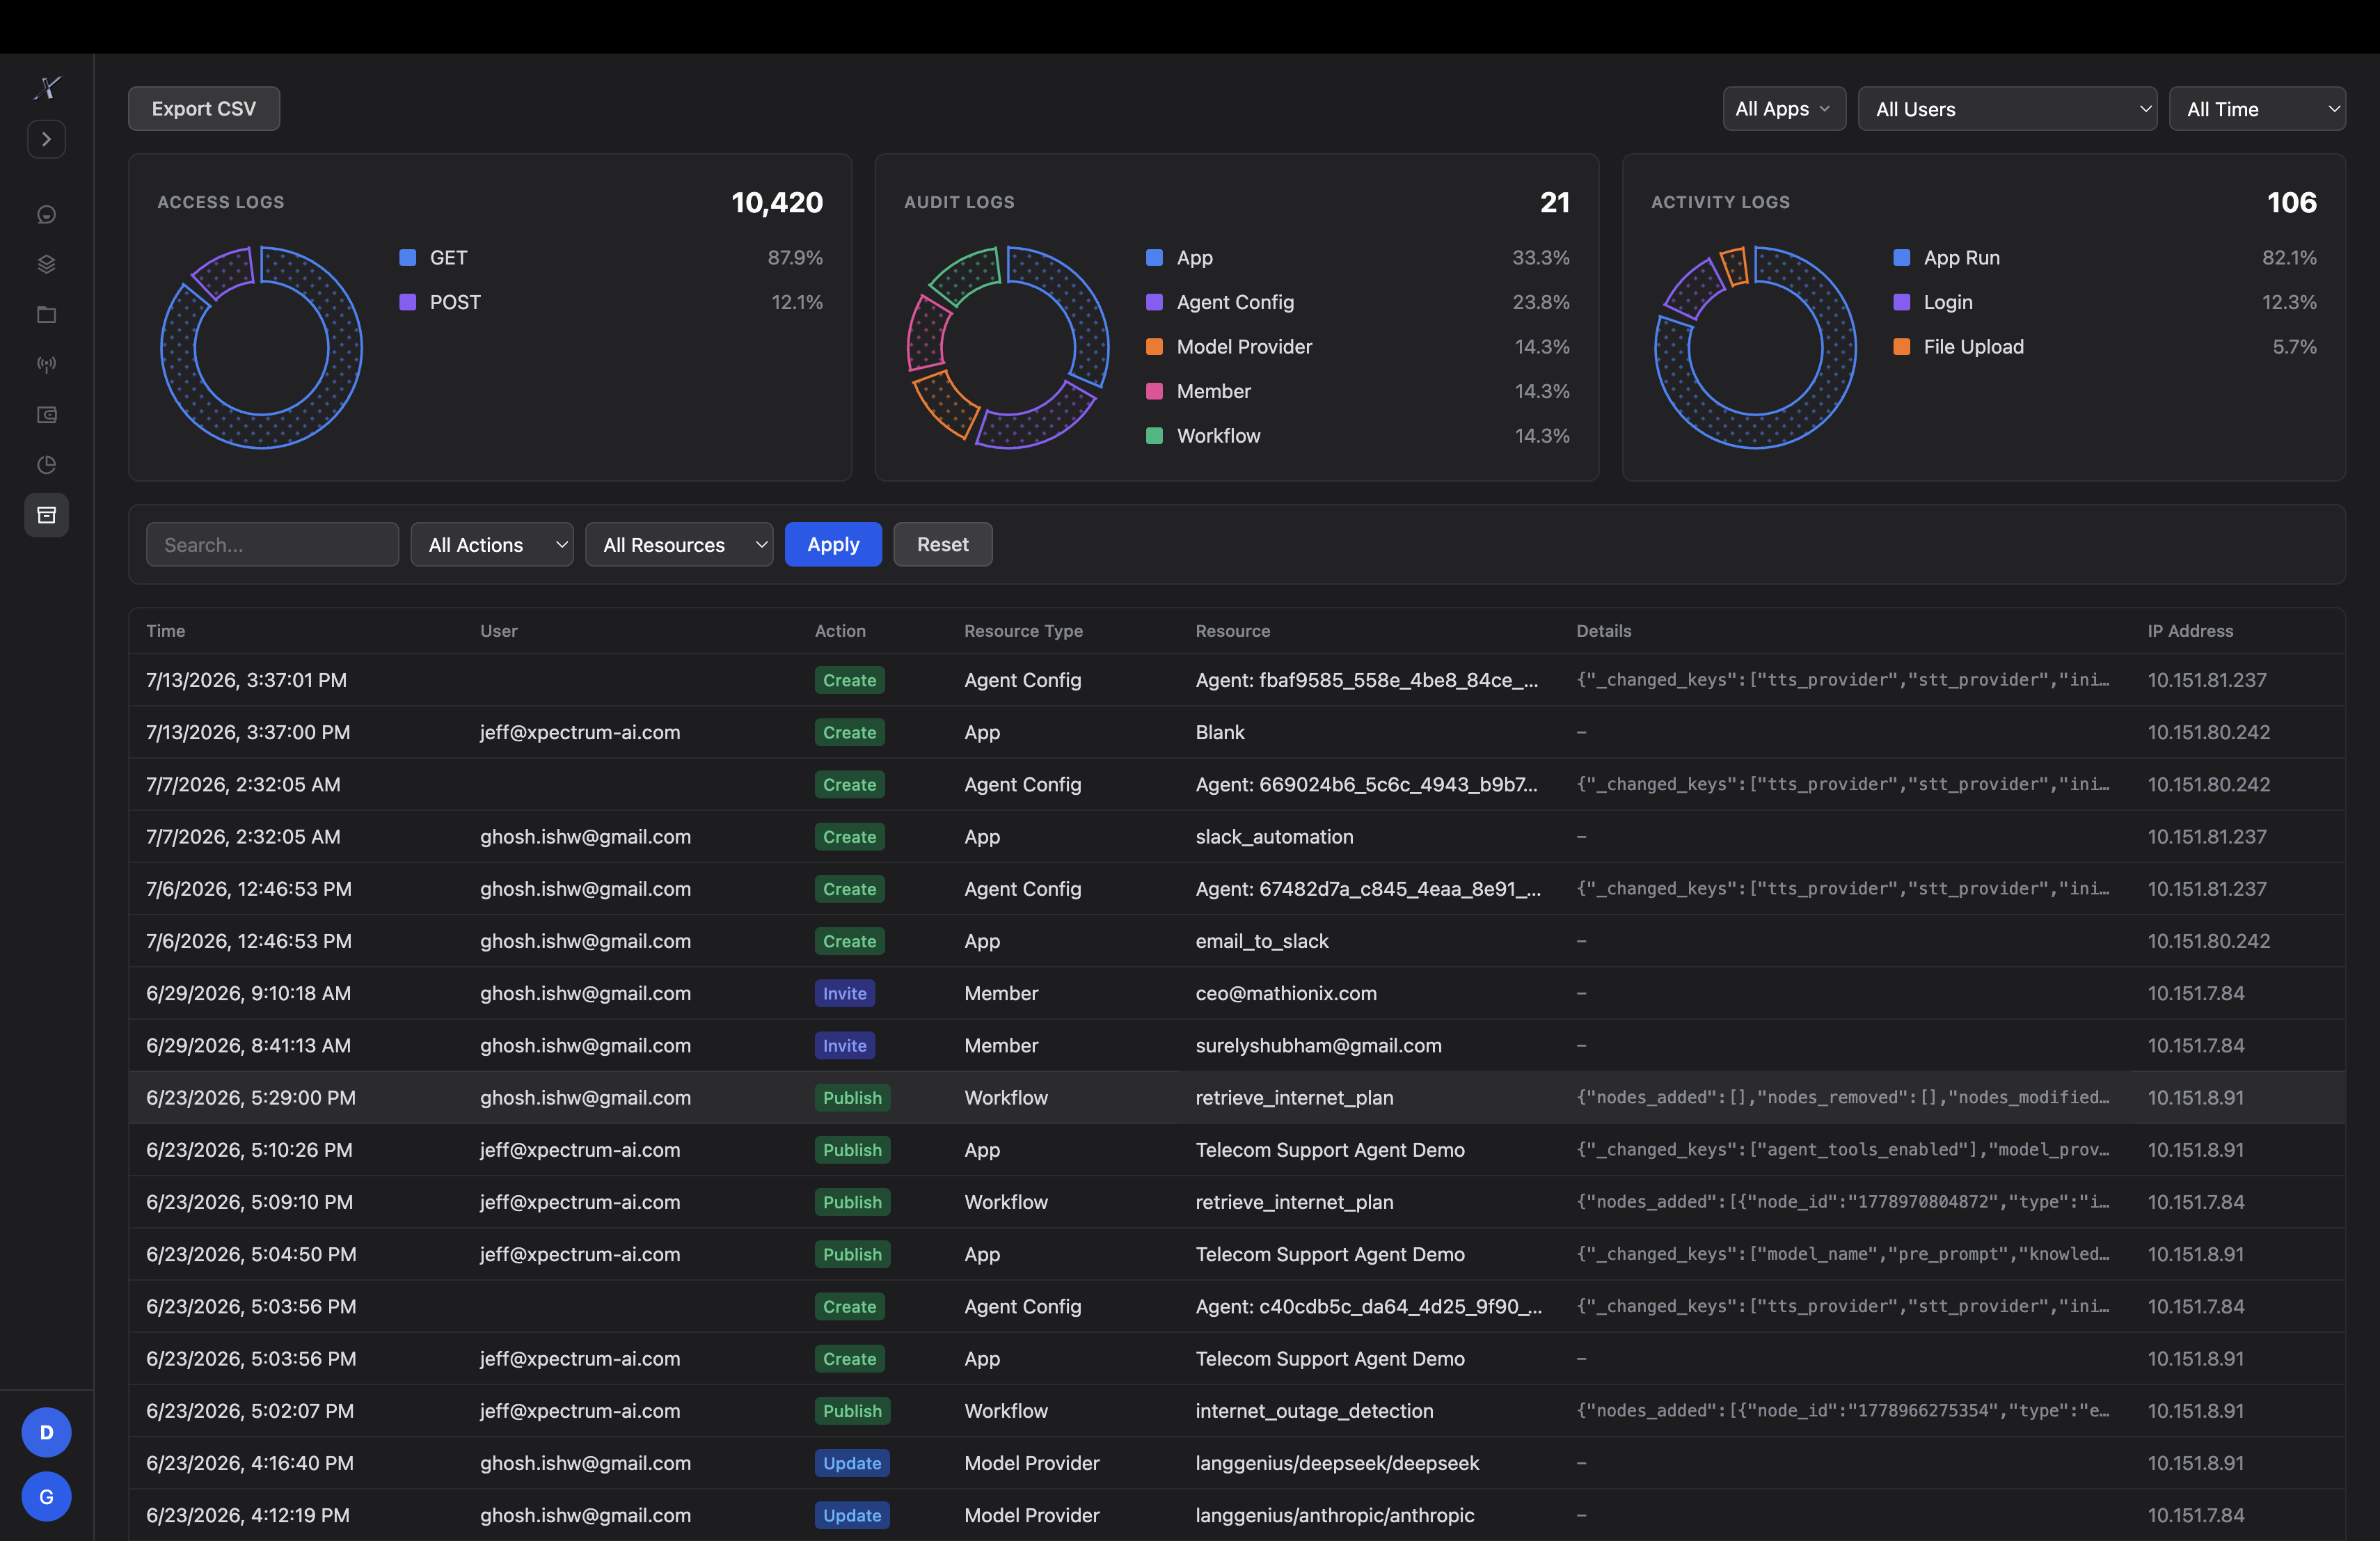Click the Workflow green legend swatch
Screen dimensions: 2380x1541
pyautogui.click(x=1154, y=436)
